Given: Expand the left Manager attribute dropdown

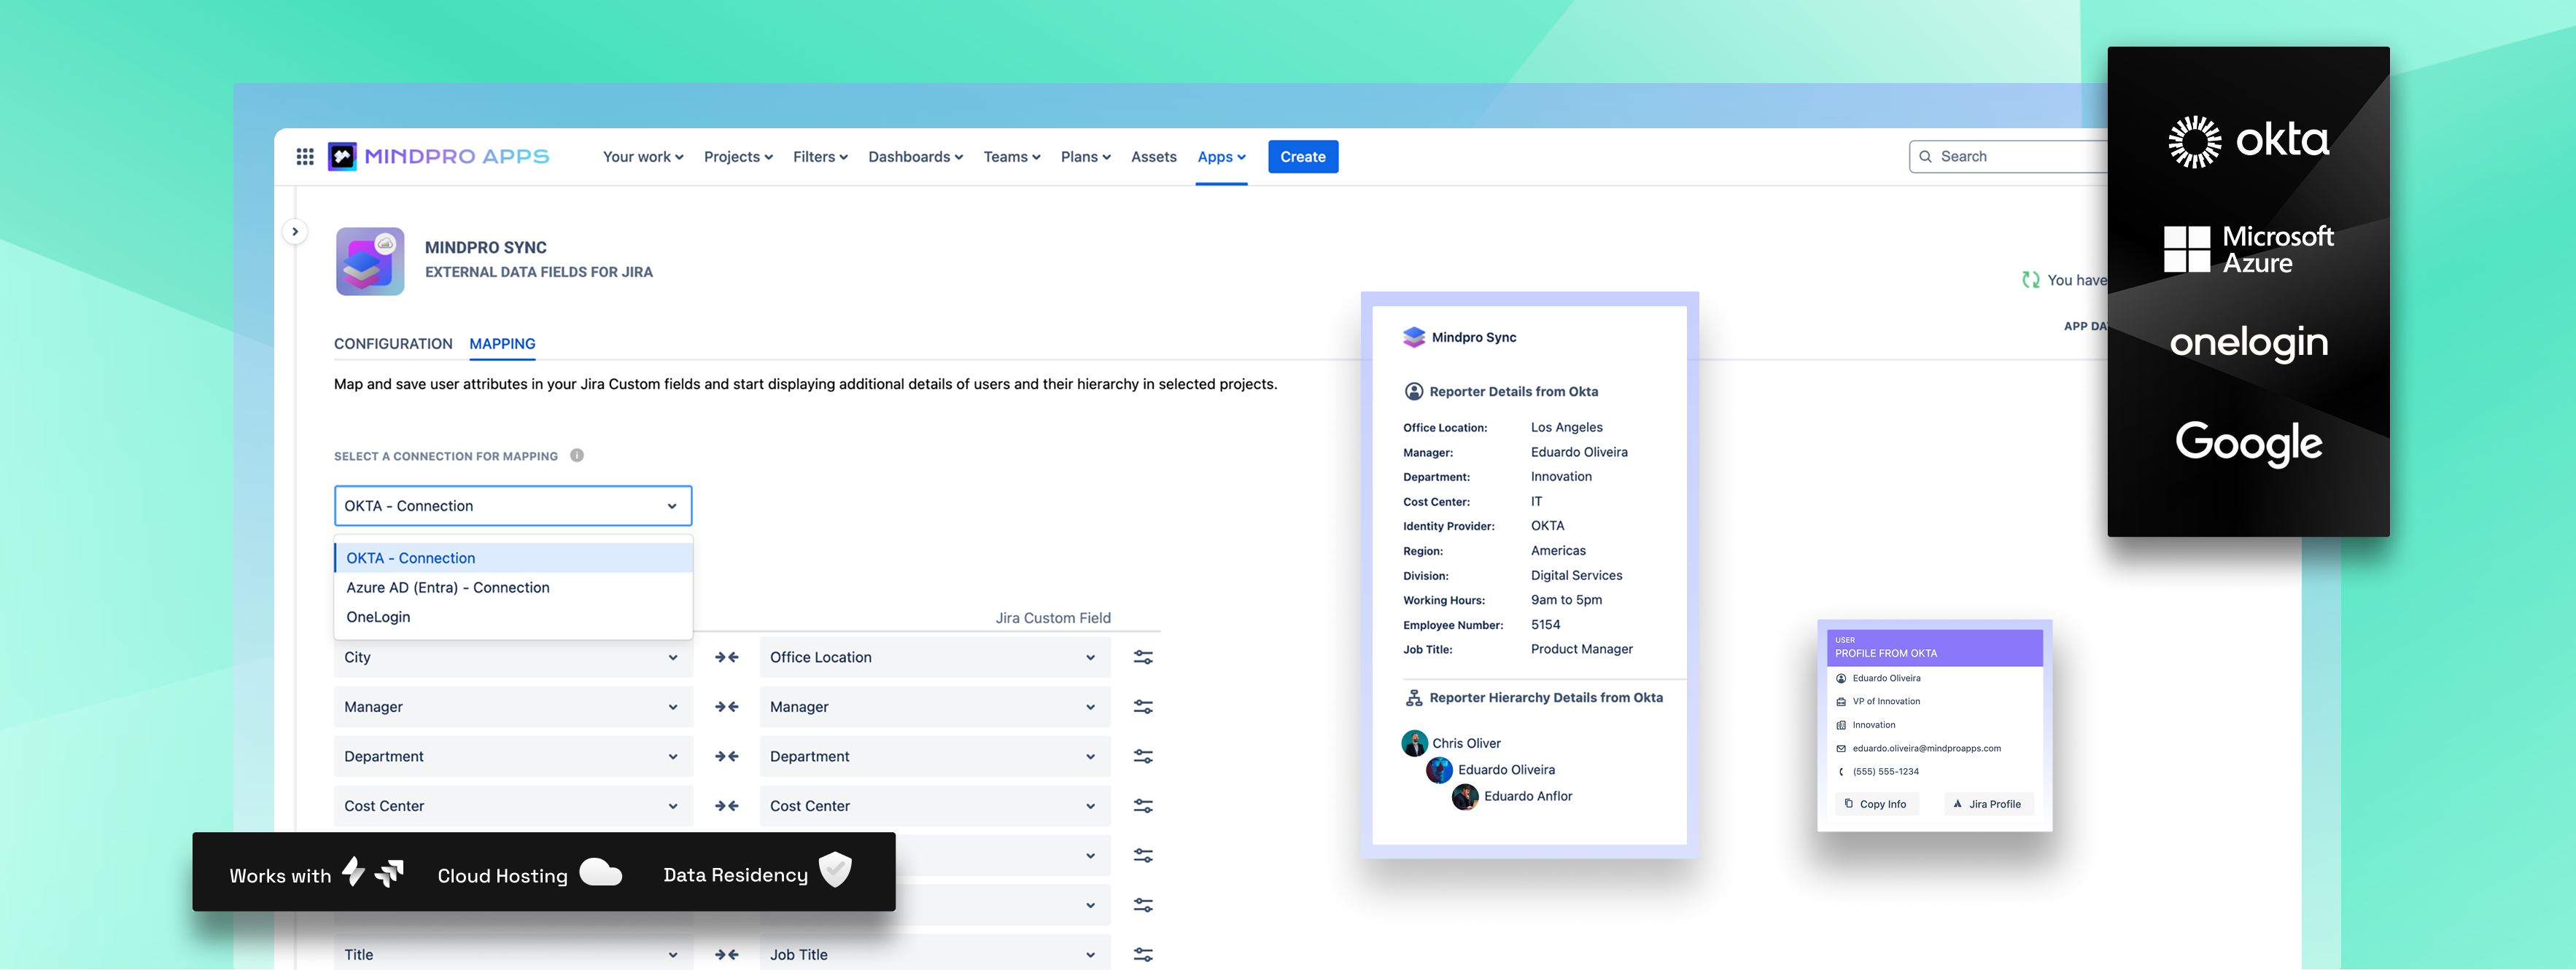Looking at the screenshot, I should point(513,707).
